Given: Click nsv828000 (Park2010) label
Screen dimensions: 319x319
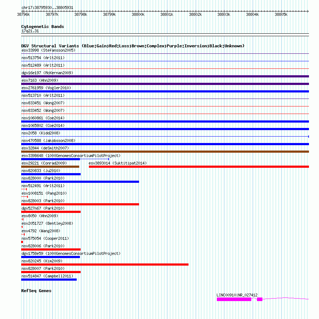Looking at the screenshot, I should click(x=43, y=178).
